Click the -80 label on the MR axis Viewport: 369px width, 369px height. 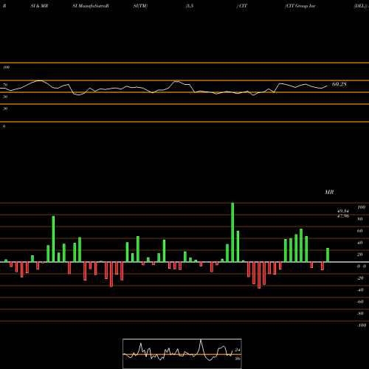[x=360, y=314]
